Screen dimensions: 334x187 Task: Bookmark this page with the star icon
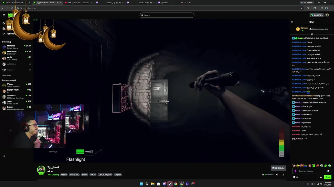(301, 8)
